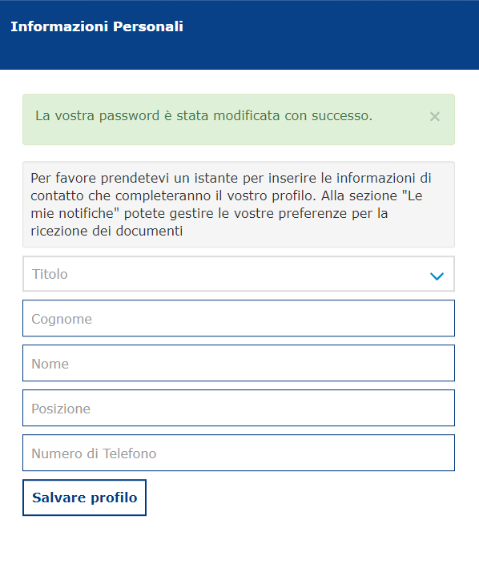
Task: Focus the Nome input field
Action: point(239,363)
